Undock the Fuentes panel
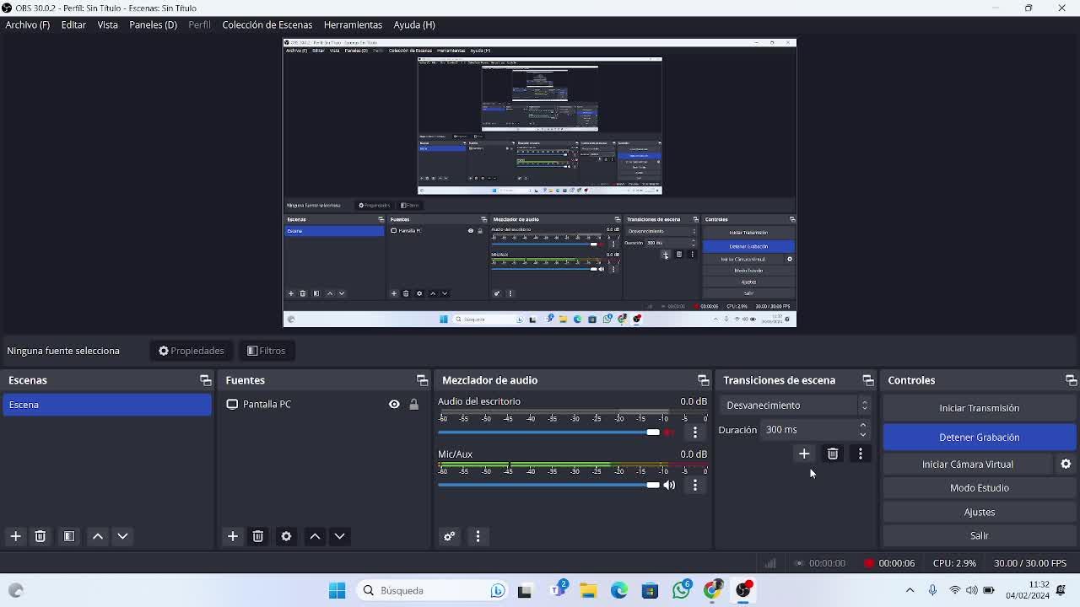The image size is (1080, 607). (x=422, y=380)
